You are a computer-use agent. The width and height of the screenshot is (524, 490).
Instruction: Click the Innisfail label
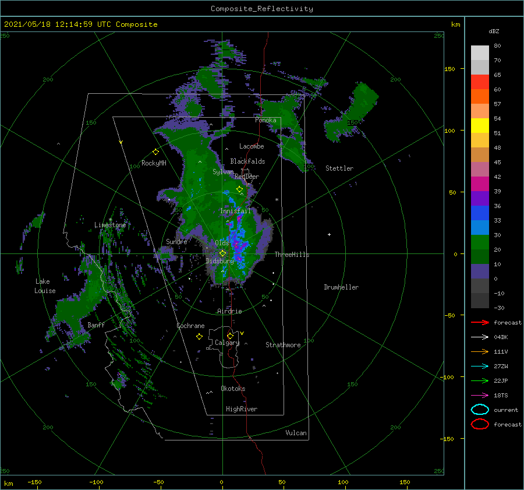235,211
